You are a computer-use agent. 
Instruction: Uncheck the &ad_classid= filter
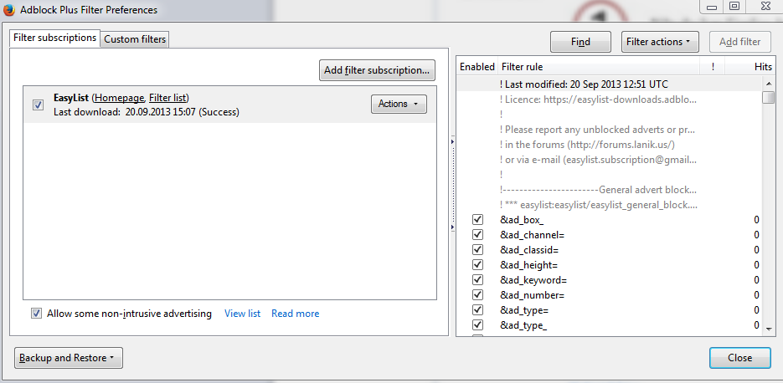click(x=478, y=249)
